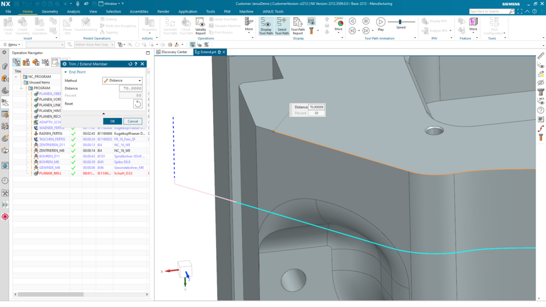Toggle the MCS display icon in top bar
Image resolution: width=546 pixels, height=307 pixels.
(x=192, y=45)
